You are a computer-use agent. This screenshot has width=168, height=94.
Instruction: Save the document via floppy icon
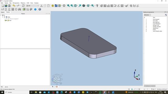point(9,6)
